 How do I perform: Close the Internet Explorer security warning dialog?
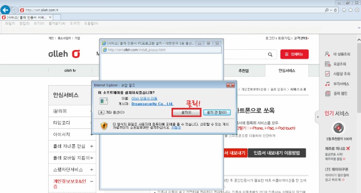pyautogui.click(x=230, y=85)
